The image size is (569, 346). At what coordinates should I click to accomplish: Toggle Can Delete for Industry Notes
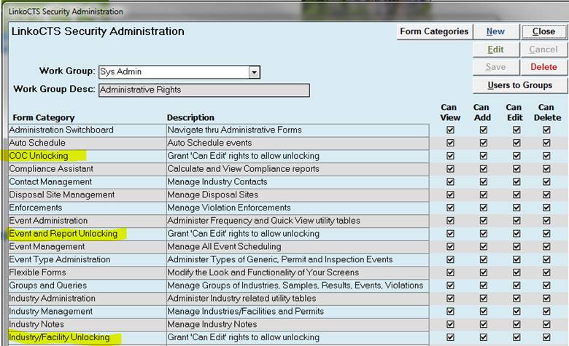pos(546,324)
